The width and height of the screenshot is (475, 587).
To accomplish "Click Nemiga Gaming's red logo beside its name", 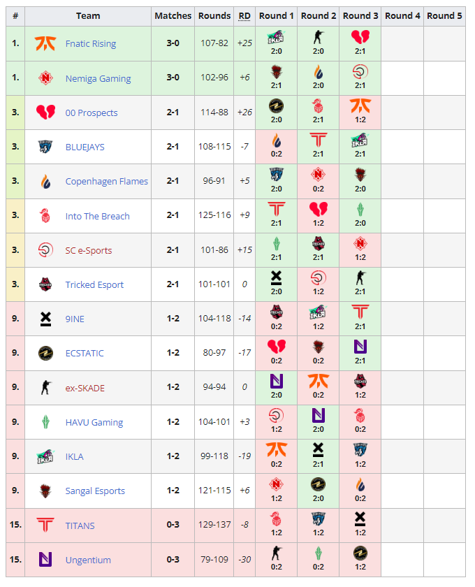I will [45, 78].
